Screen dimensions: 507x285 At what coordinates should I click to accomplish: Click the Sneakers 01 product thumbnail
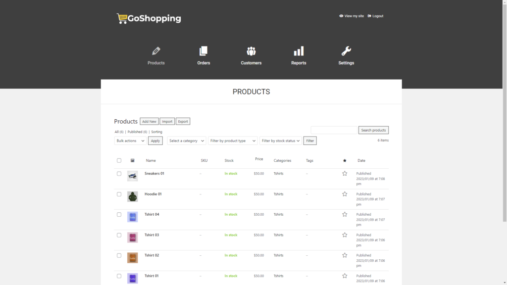tap(132, 176)
